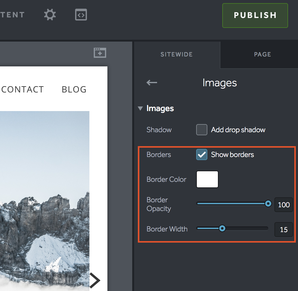Uncheck the Show borders checkbox

point(202,154)
